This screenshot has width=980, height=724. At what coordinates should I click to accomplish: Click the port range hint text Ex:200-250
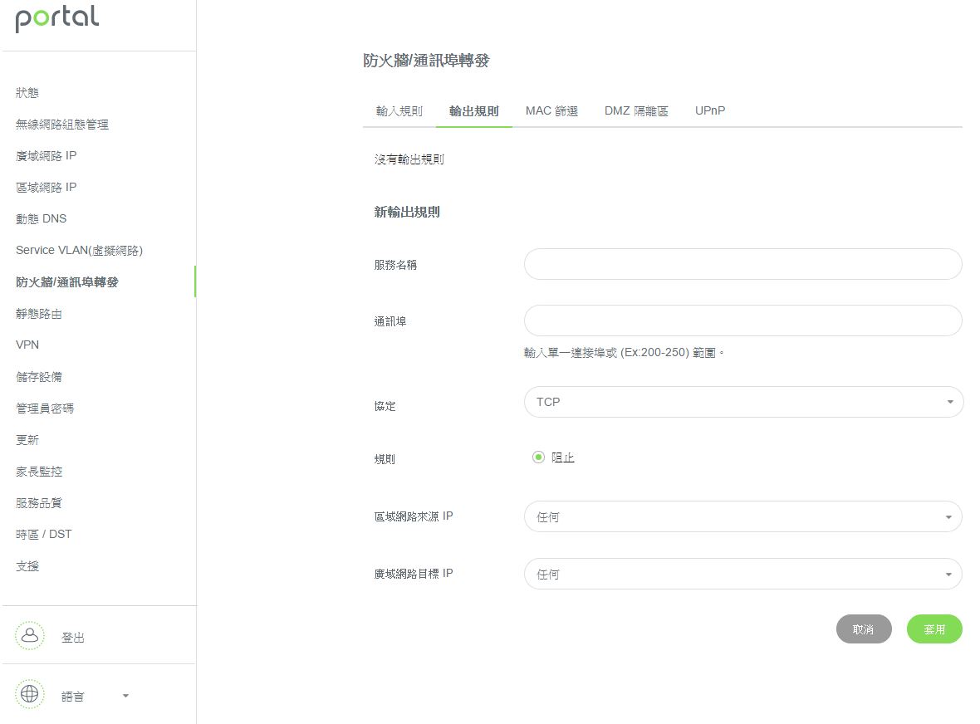(624, 352)
